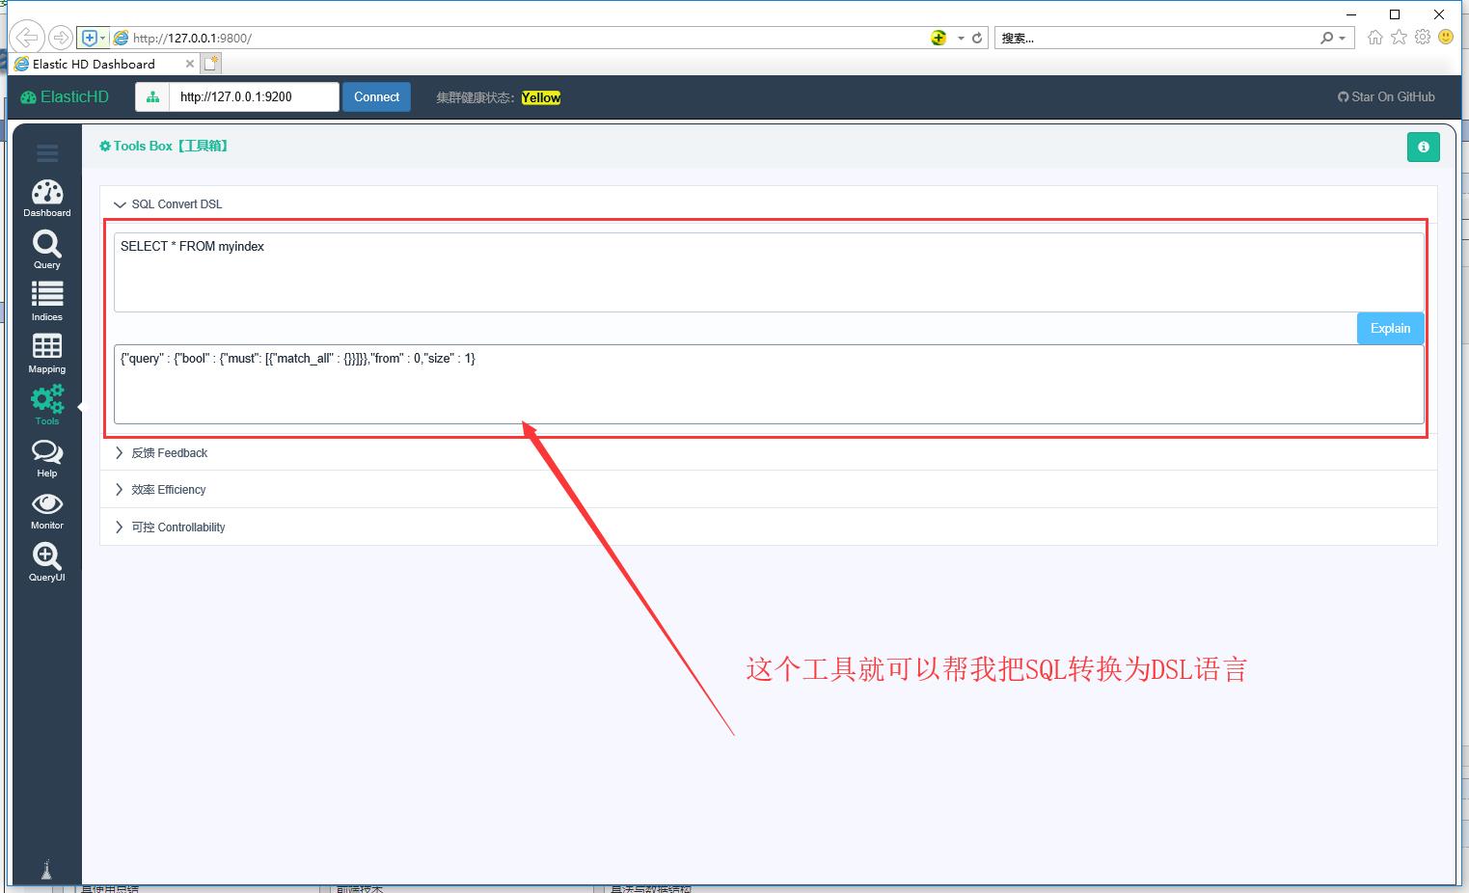Click the green compatibility icon in address bar
1469x893 pixels.
(939, 38)
